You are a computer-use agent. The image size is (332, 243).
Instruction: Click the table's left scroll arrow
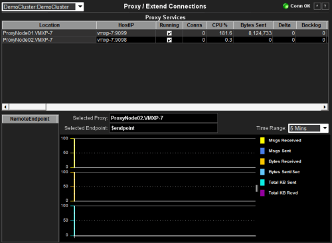pyautogui.click(x=5, y=107)
